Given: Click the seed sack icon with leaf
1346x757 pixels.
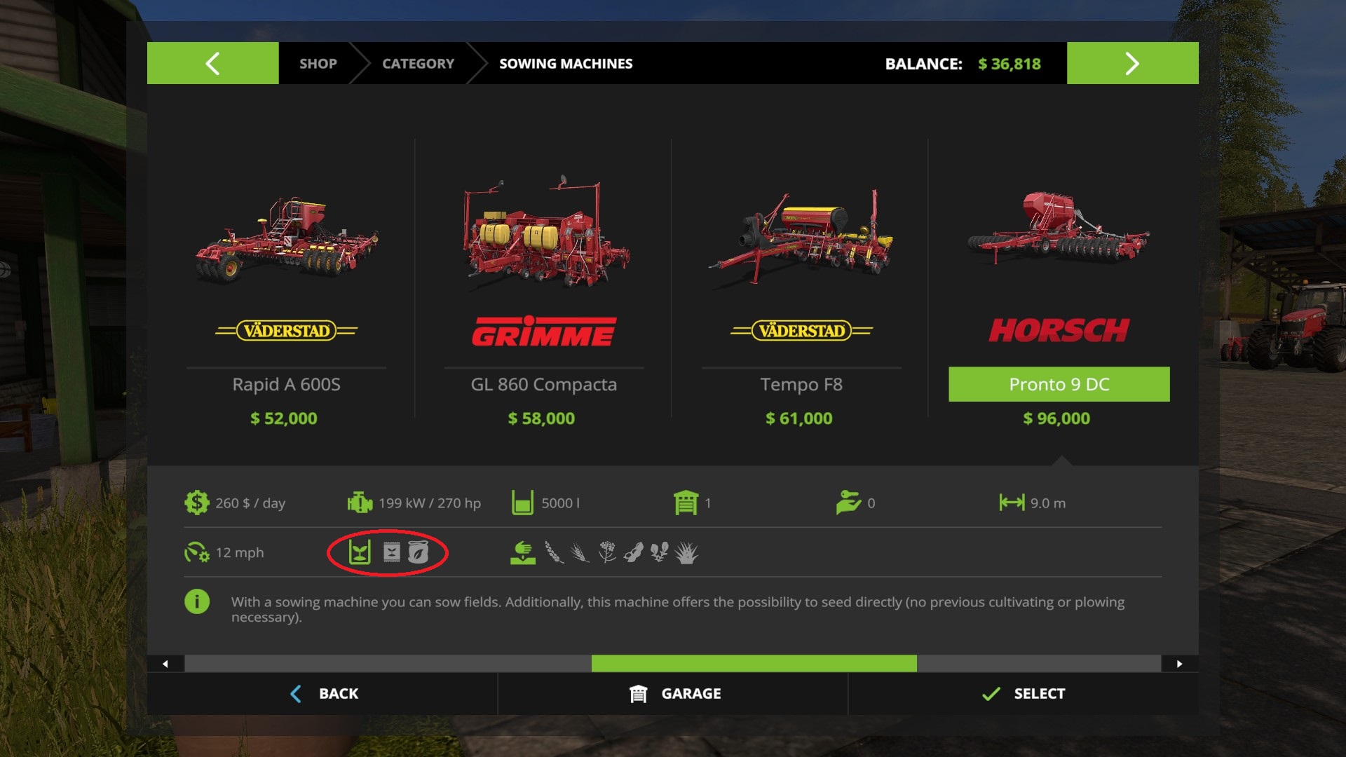Looking at the screenshot, I should coord(418,552).
